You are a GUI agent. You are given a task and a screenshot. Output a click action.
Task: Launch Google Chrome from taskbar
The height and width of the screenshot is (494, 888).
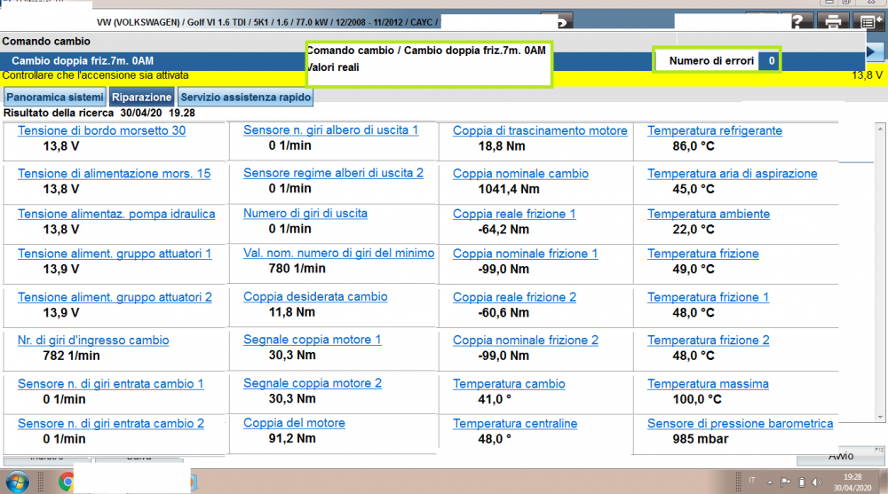(66, 482)
